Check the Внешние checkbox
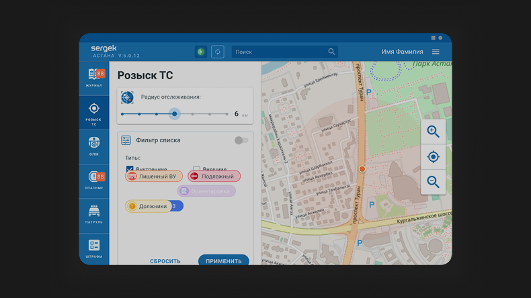This screenshot has height=298, width=531. (x=197, y=169)
